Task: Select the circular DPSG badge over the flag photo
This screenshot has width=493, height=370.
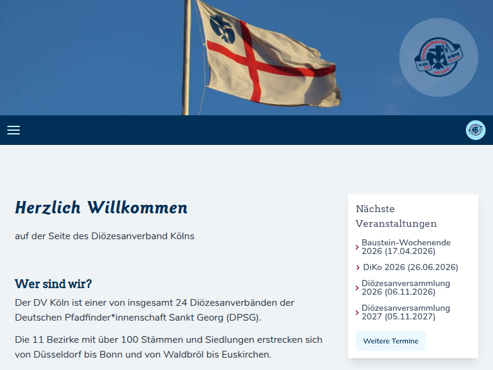Action: coord(439,57)
